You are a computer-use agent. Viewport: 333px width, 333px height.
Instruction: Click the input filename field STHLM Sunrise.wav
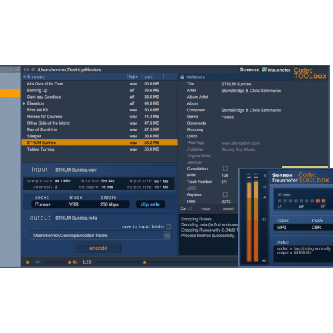point(114,170)
